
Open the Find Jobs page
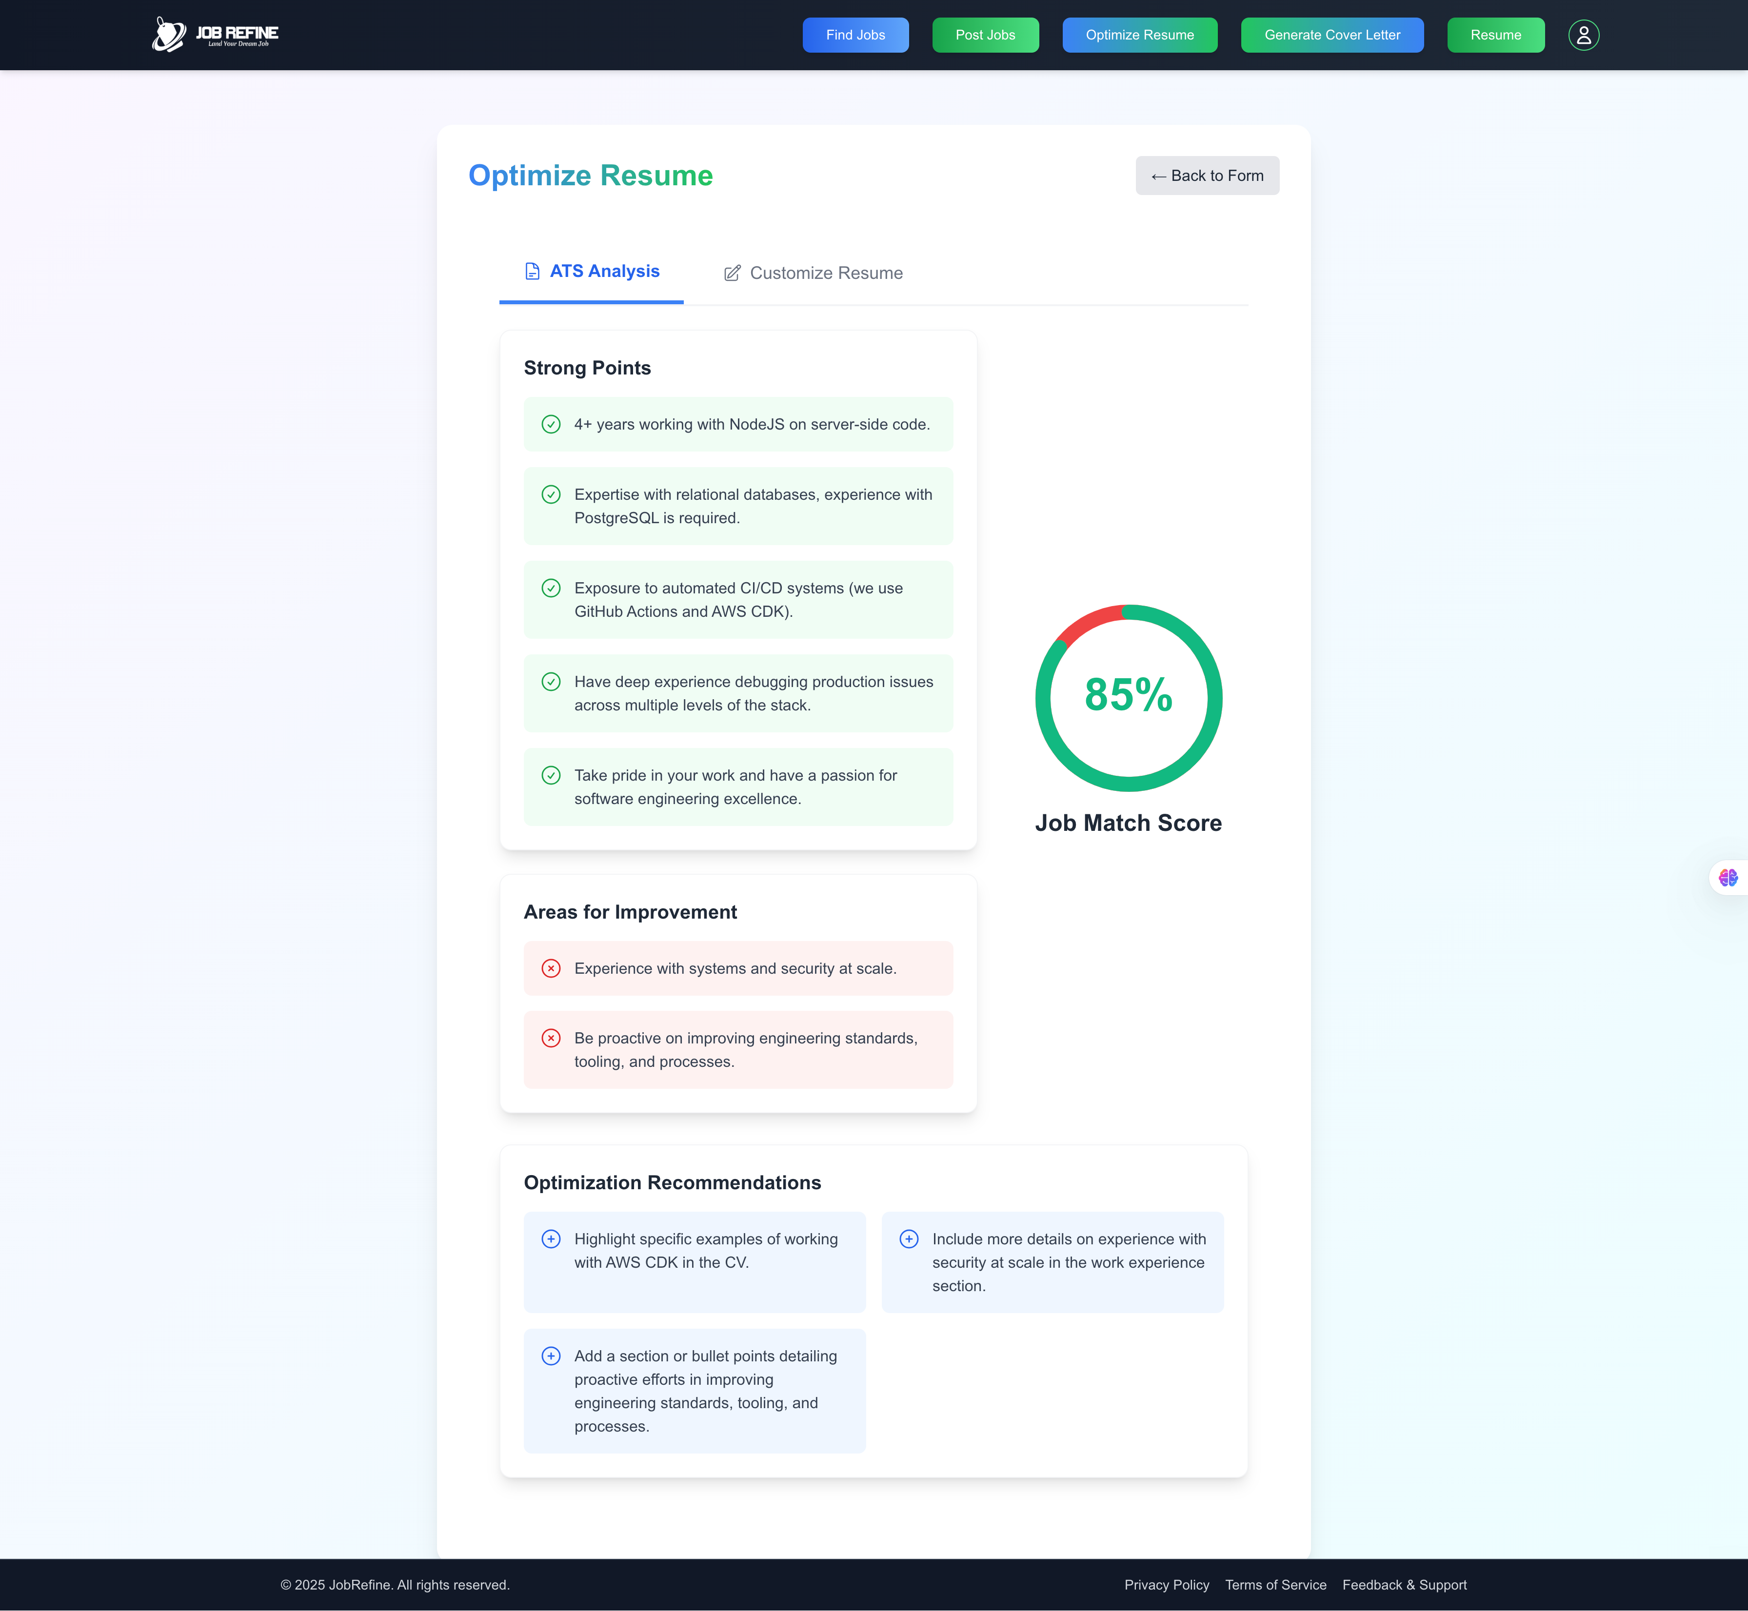pos(854,35)
